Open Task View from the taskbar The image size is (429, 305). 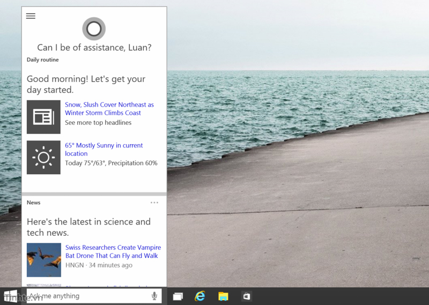click(x=178, y=296)
